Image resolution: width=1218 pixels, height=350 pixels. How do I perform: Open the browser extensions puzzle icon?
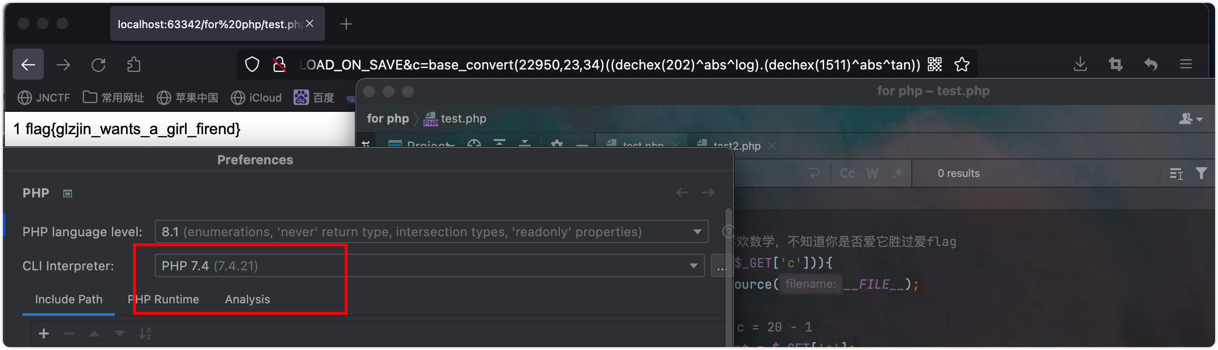click(x=133, y=65)
